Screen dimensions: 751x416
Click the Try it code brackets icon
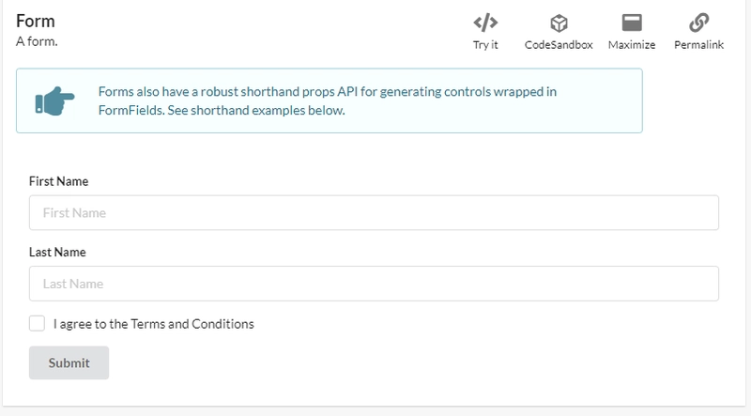(x=485, y=23)
